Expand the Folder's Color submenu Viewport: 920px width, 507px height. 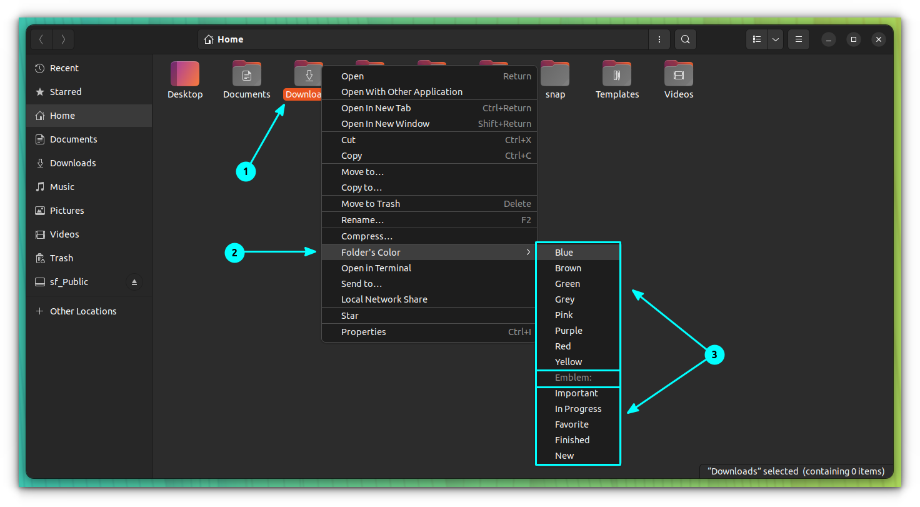pyautogui.click(x=429, y=253)
